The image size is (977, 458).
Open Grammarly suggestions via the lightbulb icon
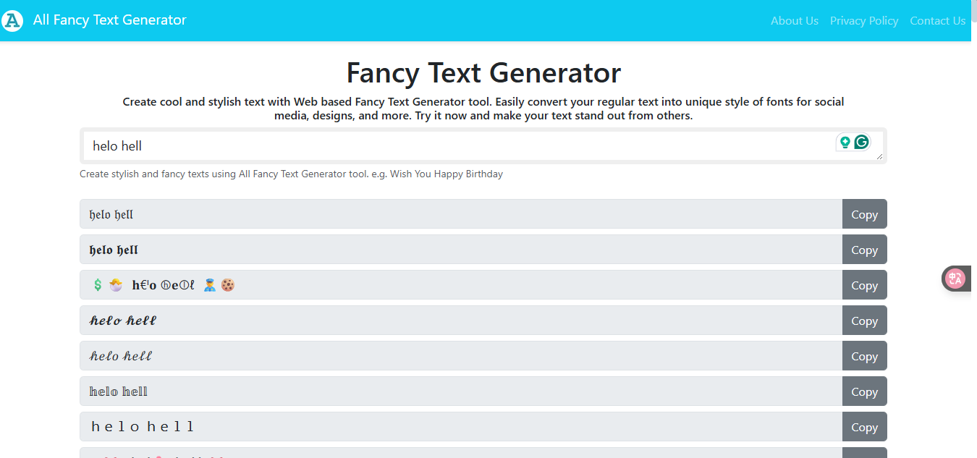coord(845,143)
